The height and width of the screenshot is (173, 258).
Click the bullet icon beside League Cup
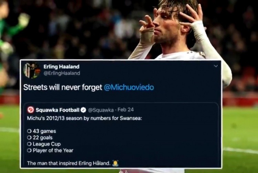click(x=29, y=144)
